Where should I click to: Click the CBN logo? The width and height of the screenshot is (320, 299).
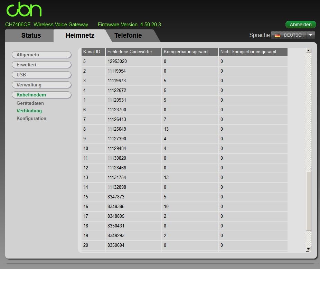click(x=24, y=9)
